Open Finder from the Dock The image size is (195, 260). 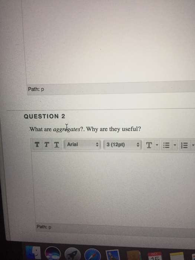coord(33,253)
